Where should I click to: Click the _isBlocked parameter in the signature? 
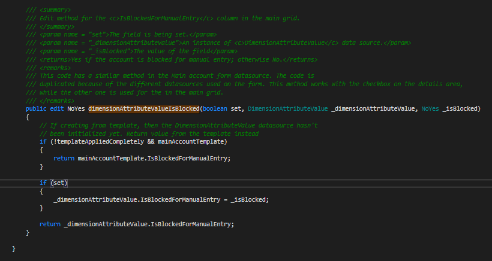click(x=460, y=108)
